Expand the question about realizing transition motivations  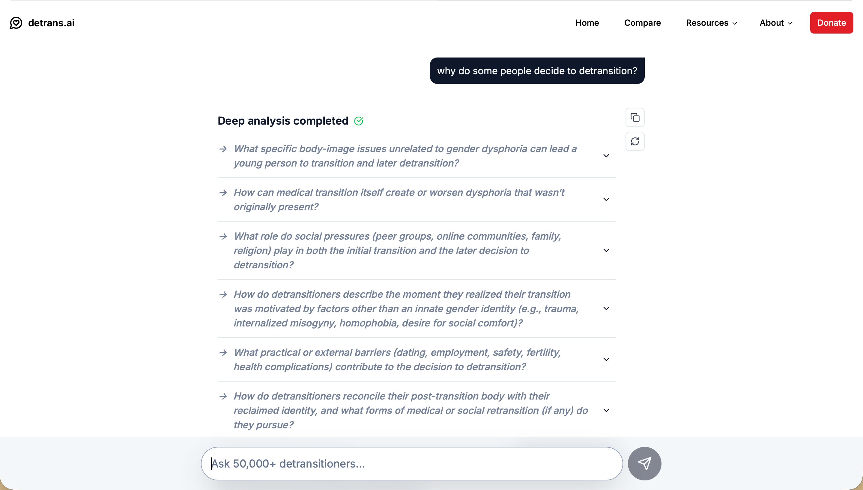[606, 308]
